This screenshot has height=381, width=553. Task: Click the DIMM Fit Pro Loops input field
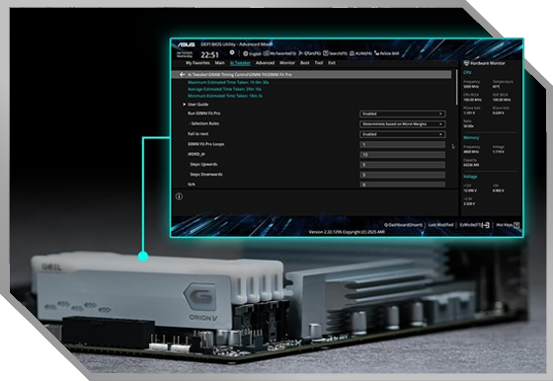[x=403, y=144]
